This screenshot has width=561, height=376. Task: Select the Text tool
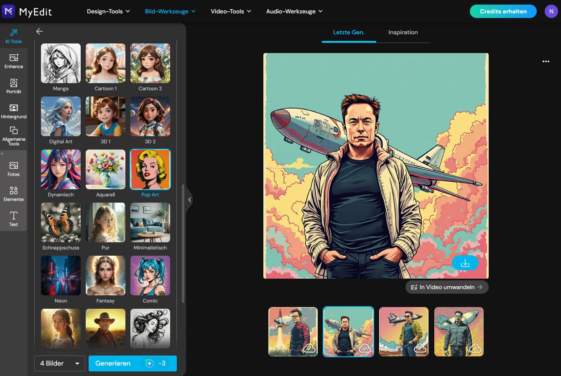click(13, 219)
